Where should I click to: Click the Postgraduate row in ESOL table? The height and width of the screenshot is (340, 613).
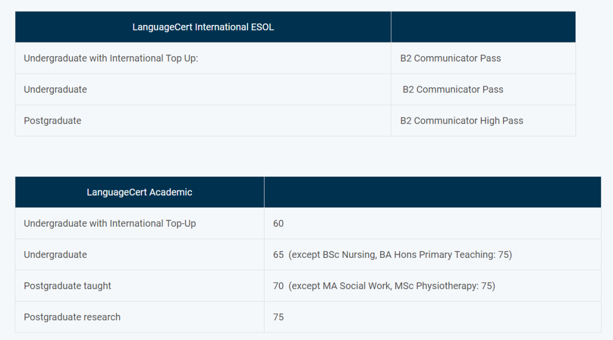coord(295,121)
